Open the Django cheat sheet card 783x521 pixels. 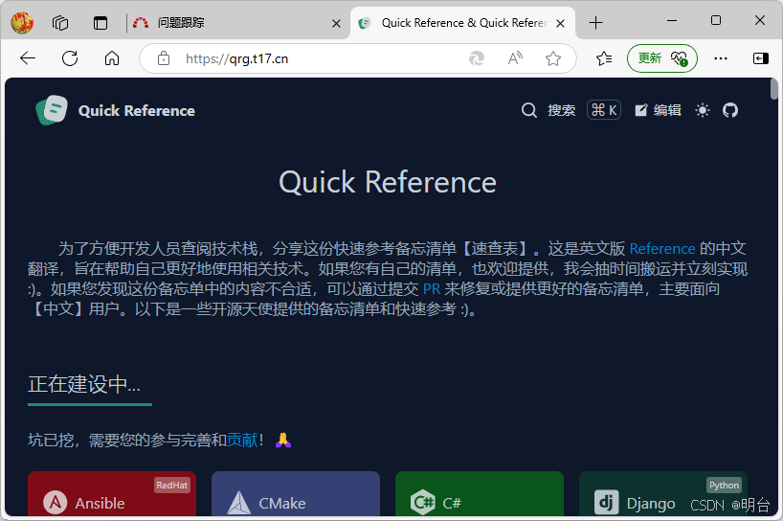(663, 493)
